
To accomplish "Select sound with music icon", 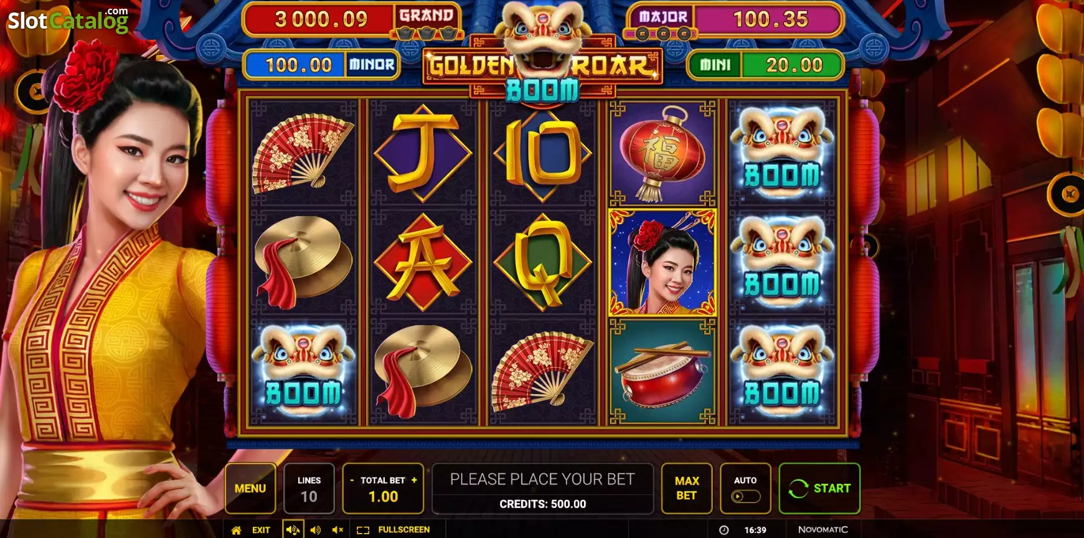I will [293, 530].
